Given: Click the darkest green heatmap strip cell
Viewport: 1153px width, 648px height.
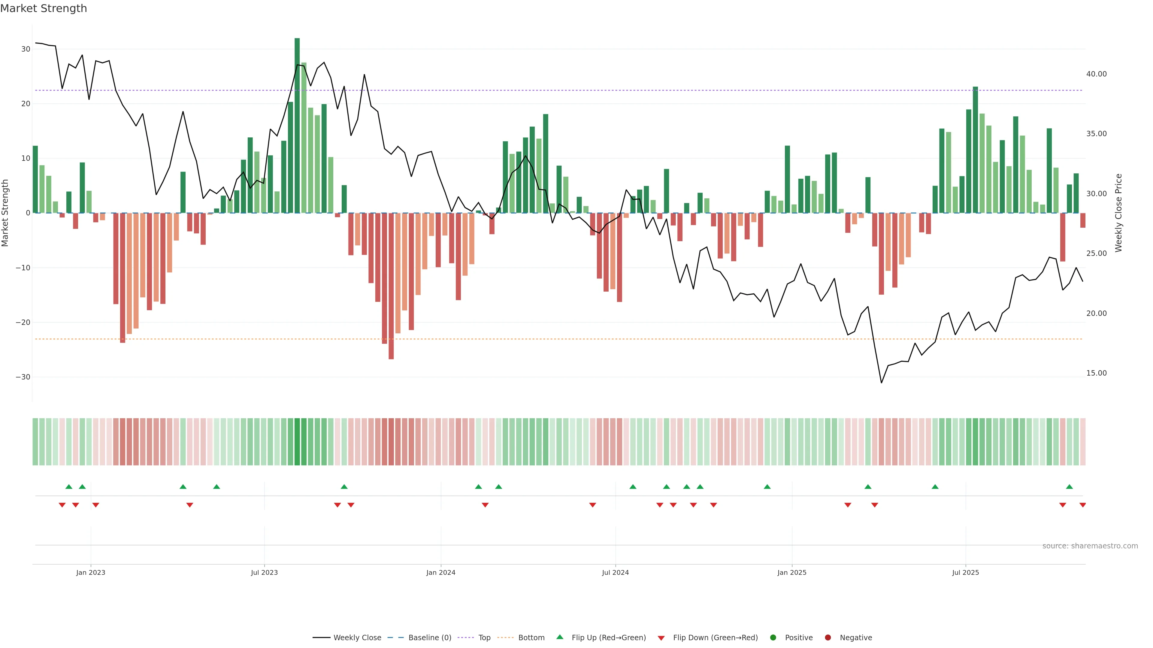Looking at the screenshot, I should coord(297,442).
